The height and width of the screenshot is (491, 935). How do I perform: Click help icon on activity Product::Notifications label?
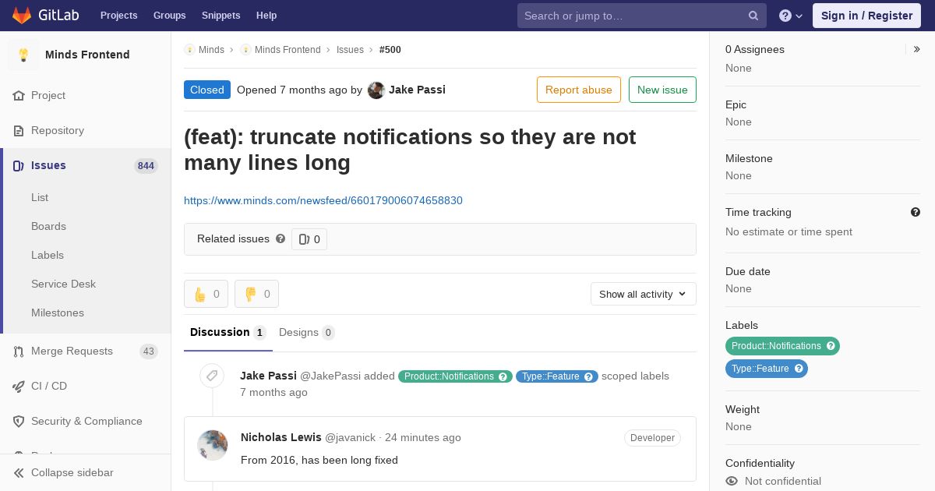pyautogui.click(x=503, y=376)
